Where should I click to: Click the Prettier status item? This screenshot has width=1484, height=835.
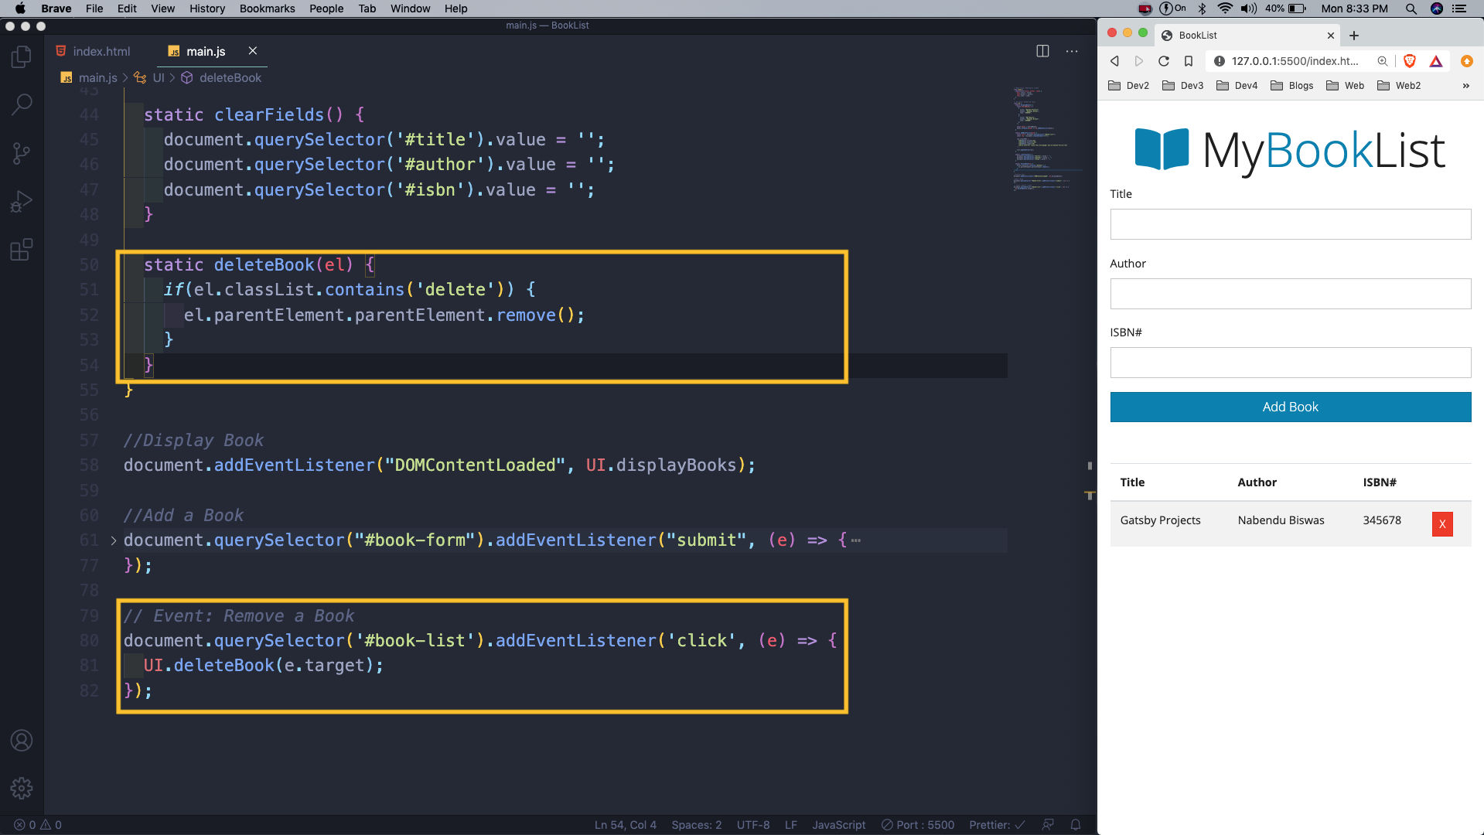coord(998,825)
